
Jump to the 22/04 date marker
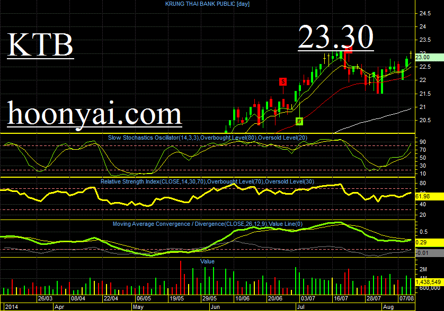point(111,298)
